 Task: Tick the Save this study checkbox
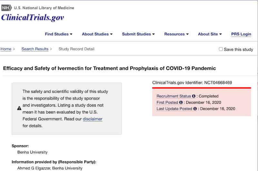point(221,49)
